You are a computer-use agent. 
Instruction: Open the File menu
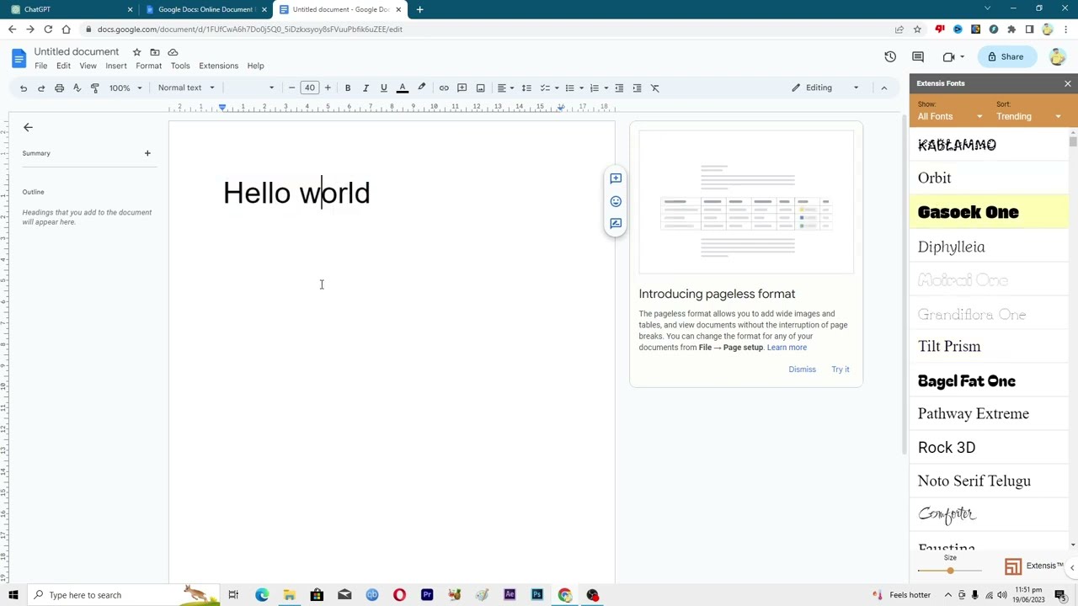pyautogui.click(x=40, y=66)
